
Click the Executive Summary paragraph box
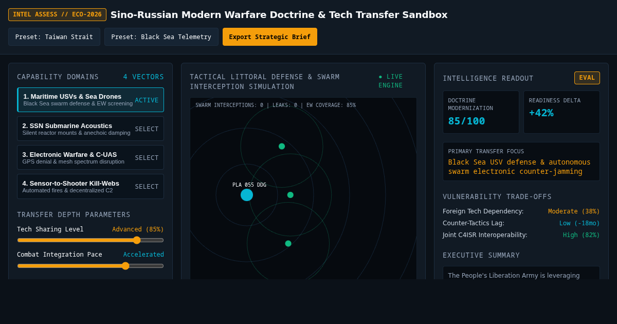(x=521, y=273)
